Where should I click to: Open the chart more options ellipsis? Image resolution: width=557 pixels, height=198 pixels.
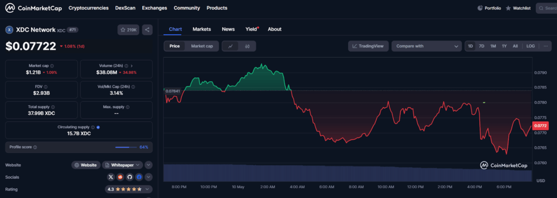(x=545, y=46)
